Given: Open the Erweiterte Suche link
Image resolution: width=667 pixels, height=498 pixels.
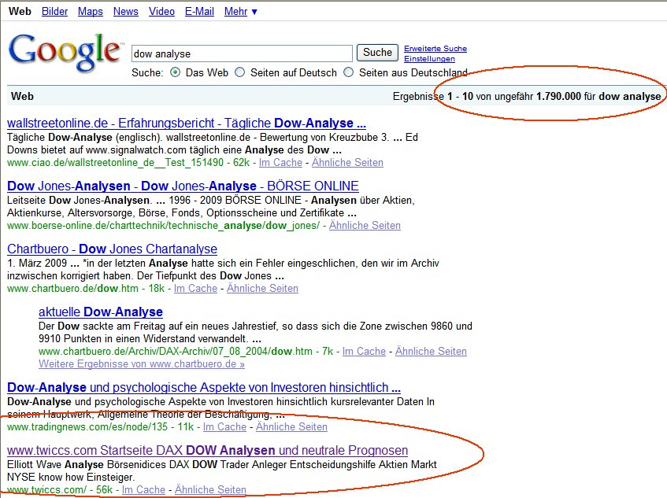Looking at the screenshot, I should [x=435, y=49].
